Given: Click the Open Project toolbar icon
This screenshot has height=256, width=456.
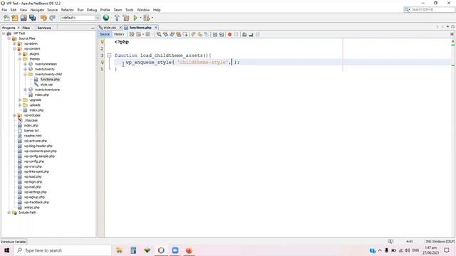Looking at the screenshot, I should [24, 18].
